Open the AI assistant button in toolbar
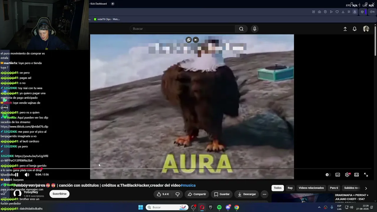The image size is (377, 212). (x=372, y=12)
